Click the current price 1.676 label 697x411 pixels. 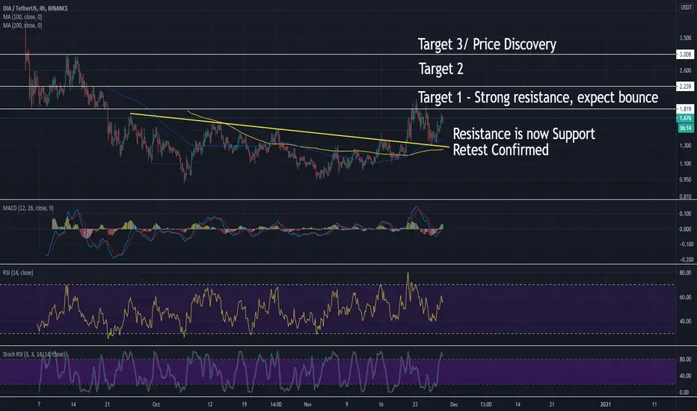[x=685, y=118]
